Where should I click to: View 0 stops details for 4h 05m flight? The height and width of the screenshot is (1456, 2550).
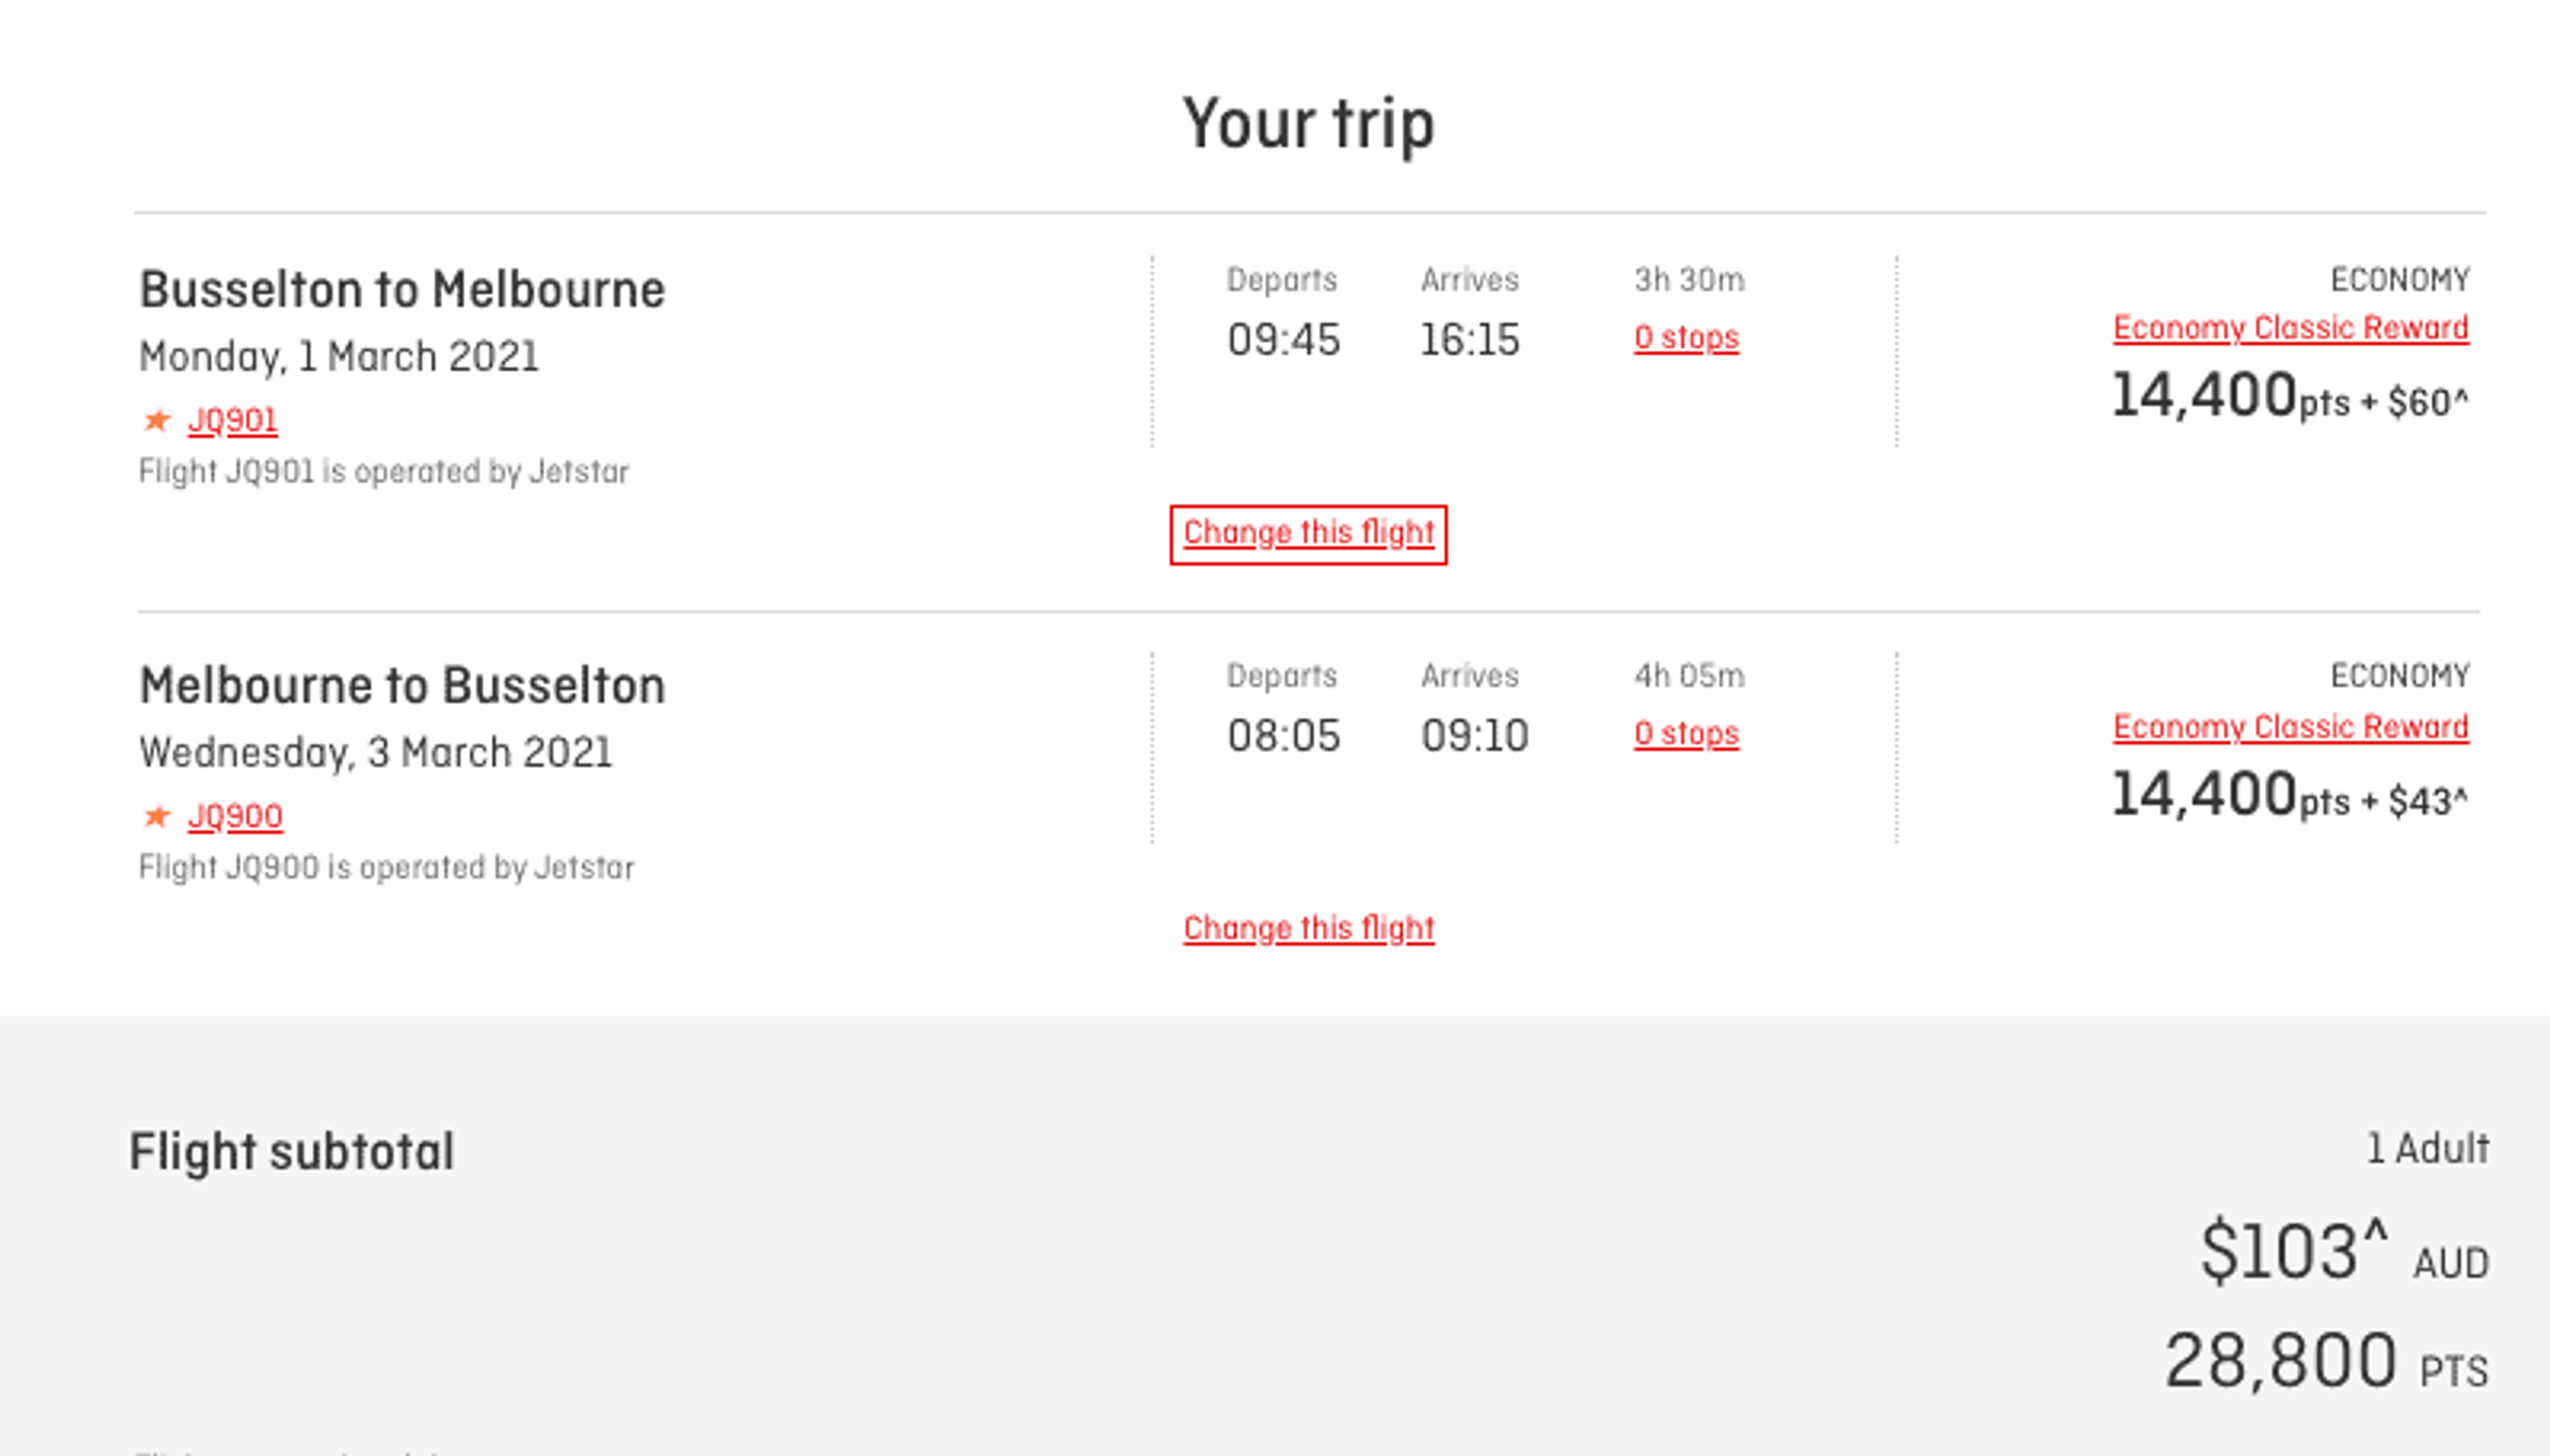[1685, 734]
